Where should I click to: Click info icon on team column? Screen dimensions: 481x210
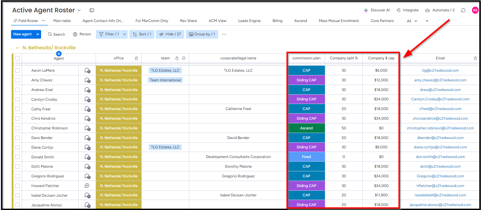click(184, 58)
